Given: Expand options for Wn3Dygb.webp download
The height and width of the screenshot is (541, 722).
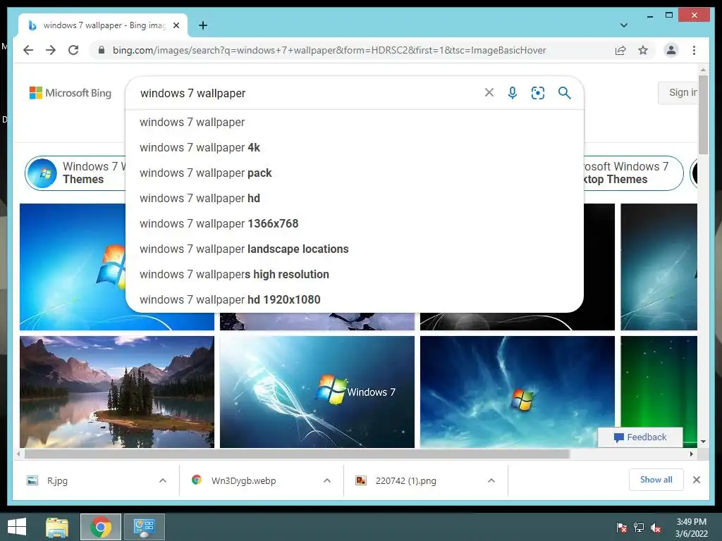Looking at the screenshot, I should point(327,480).
